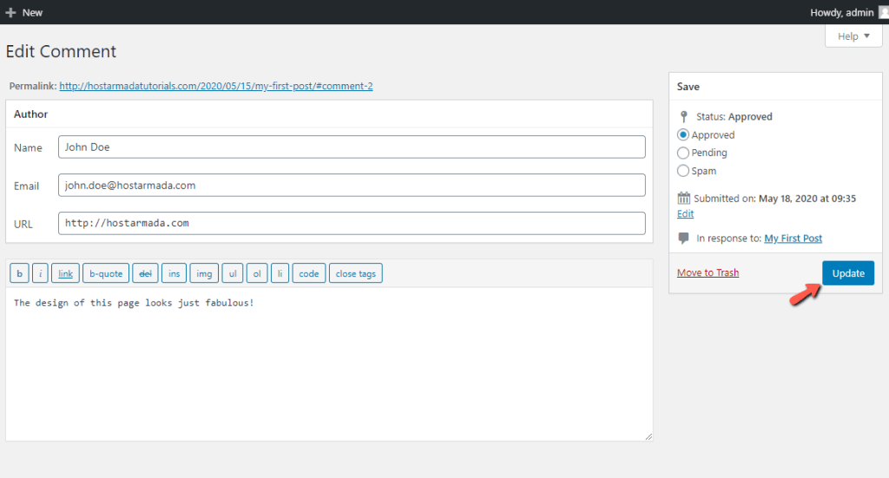Click the del quicktag button
The height and width of the screenshot is (478, 889).
[145, 273]
